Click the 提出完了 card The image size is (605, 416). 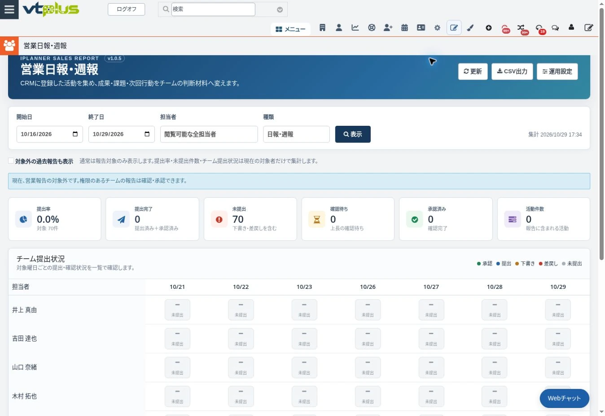152,219
